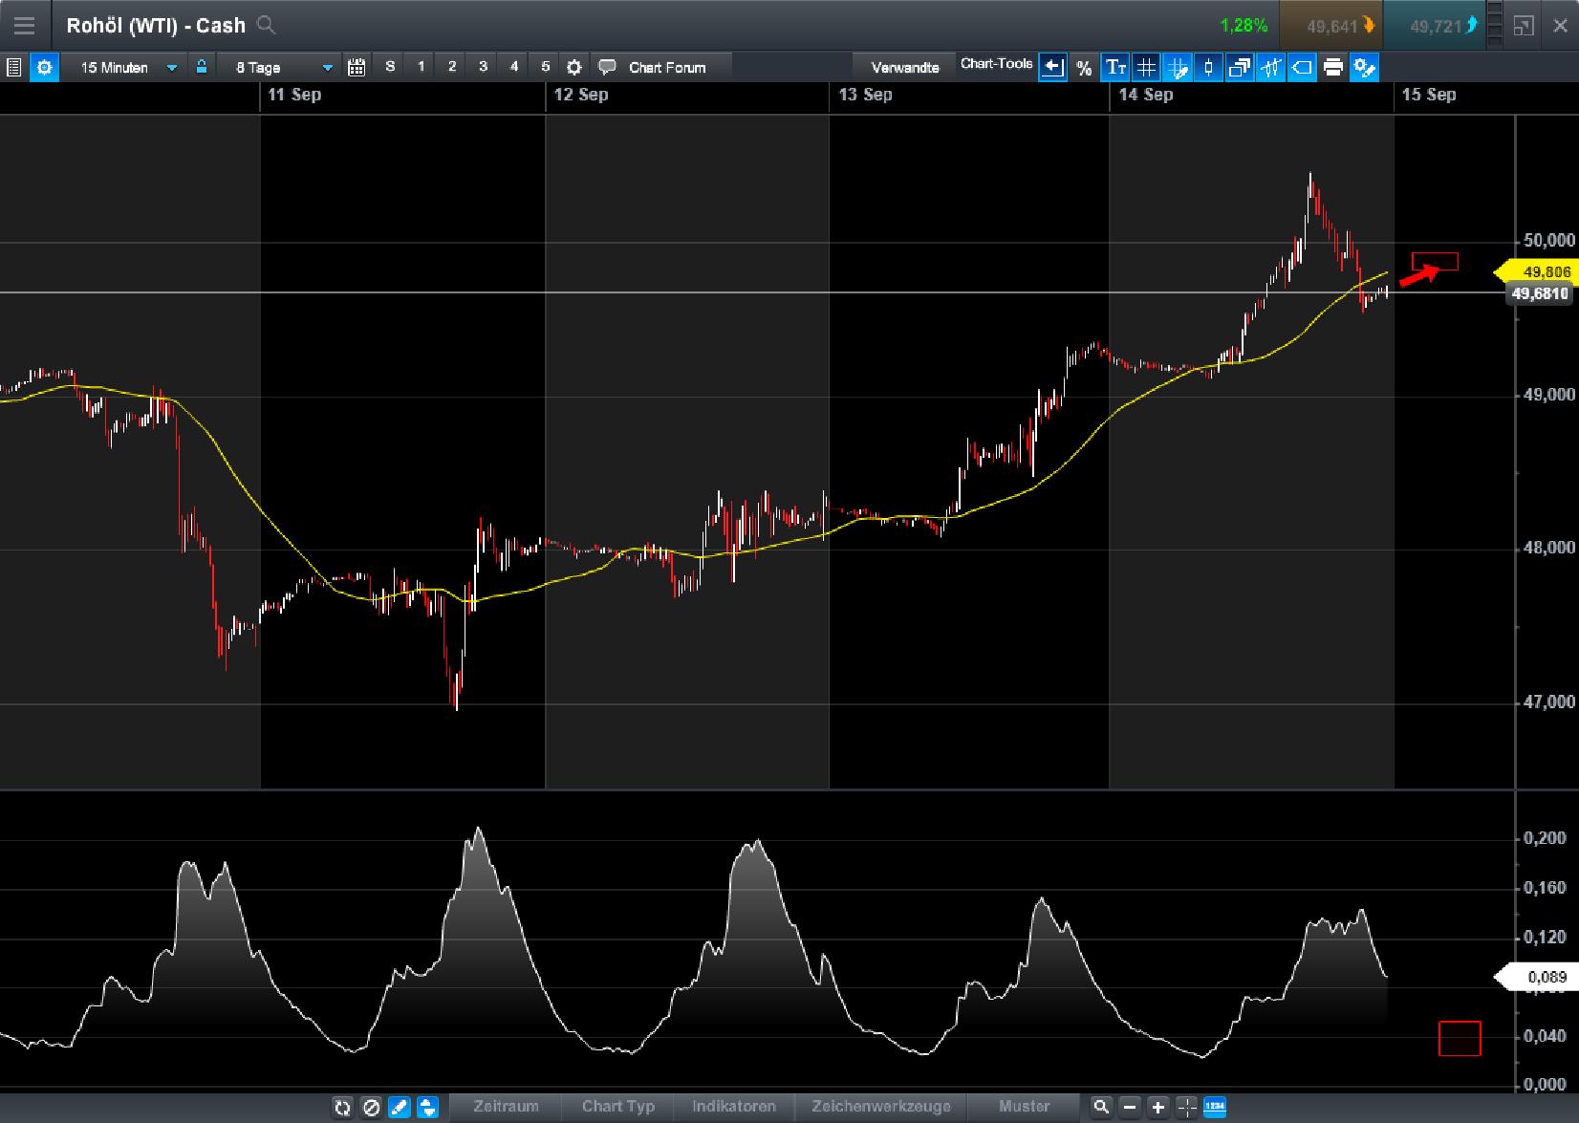Viewport: 1579px width, 1123px height.
Task: Select the percentage scale icon
Action: pyautogui.click(x=1084, y=67)
